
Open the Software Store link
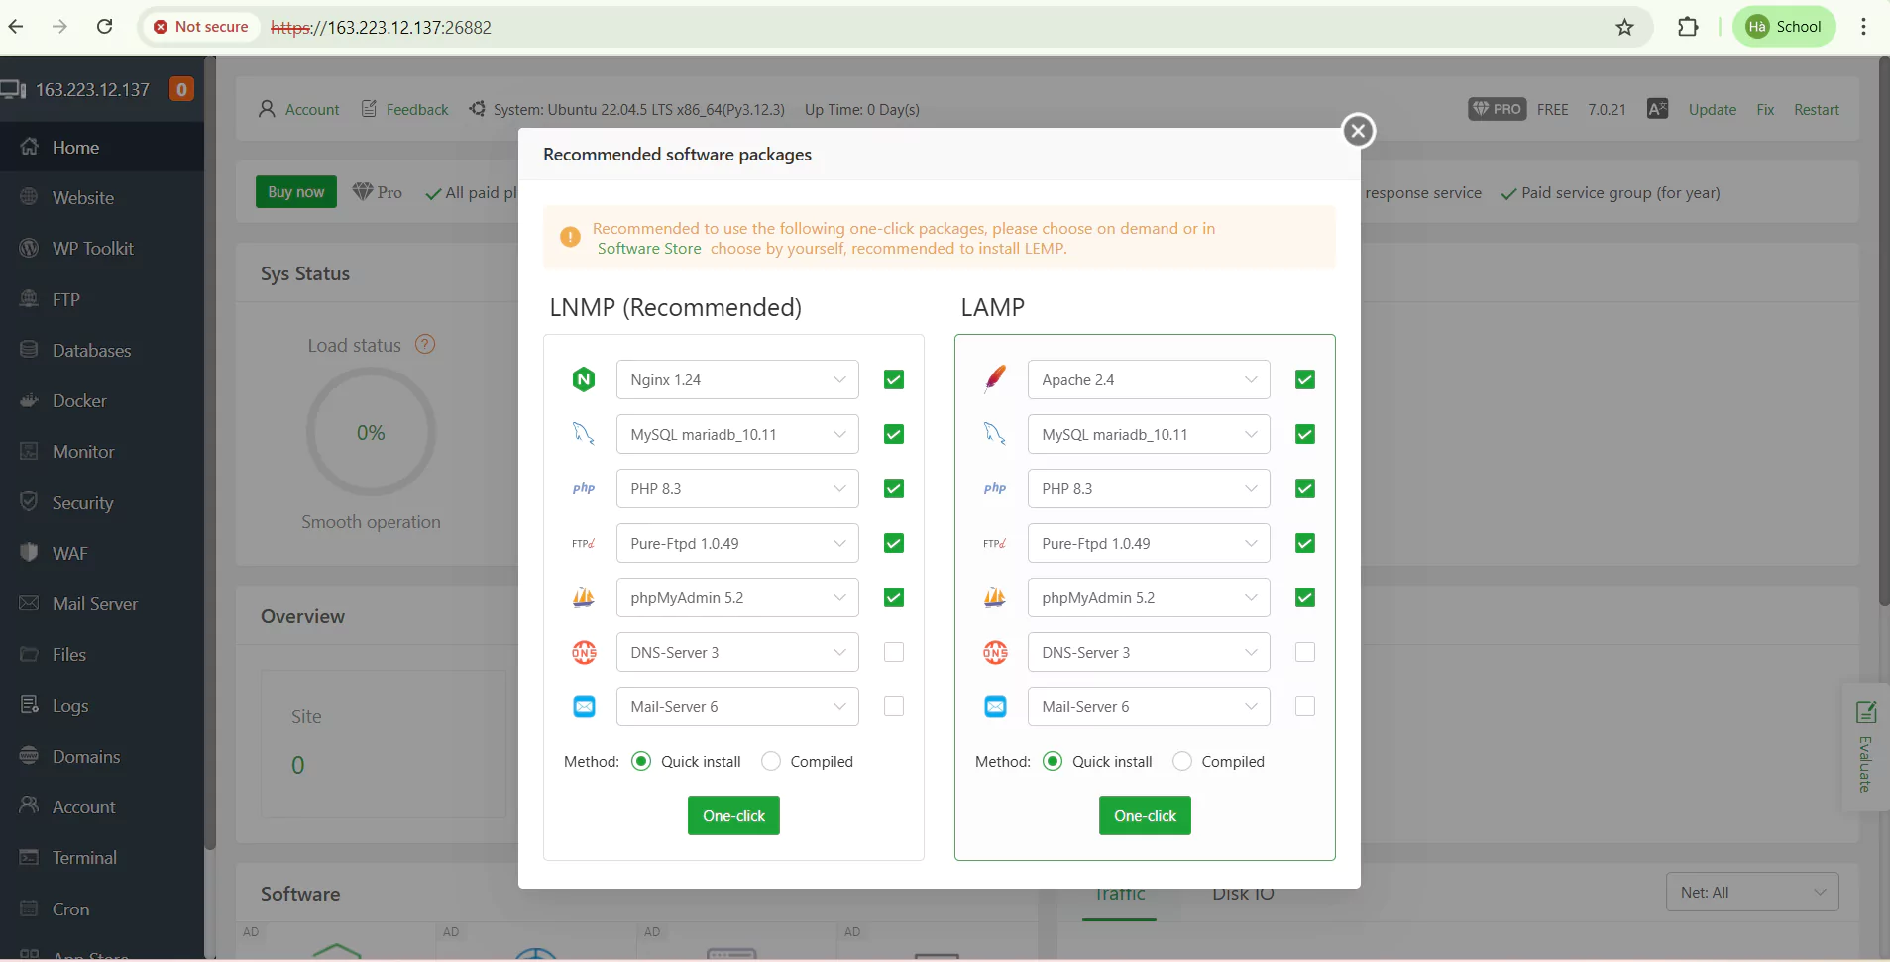649,249
